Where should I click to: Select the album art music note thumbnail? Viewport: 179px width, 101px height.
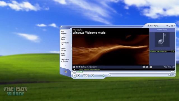(162, 40)
